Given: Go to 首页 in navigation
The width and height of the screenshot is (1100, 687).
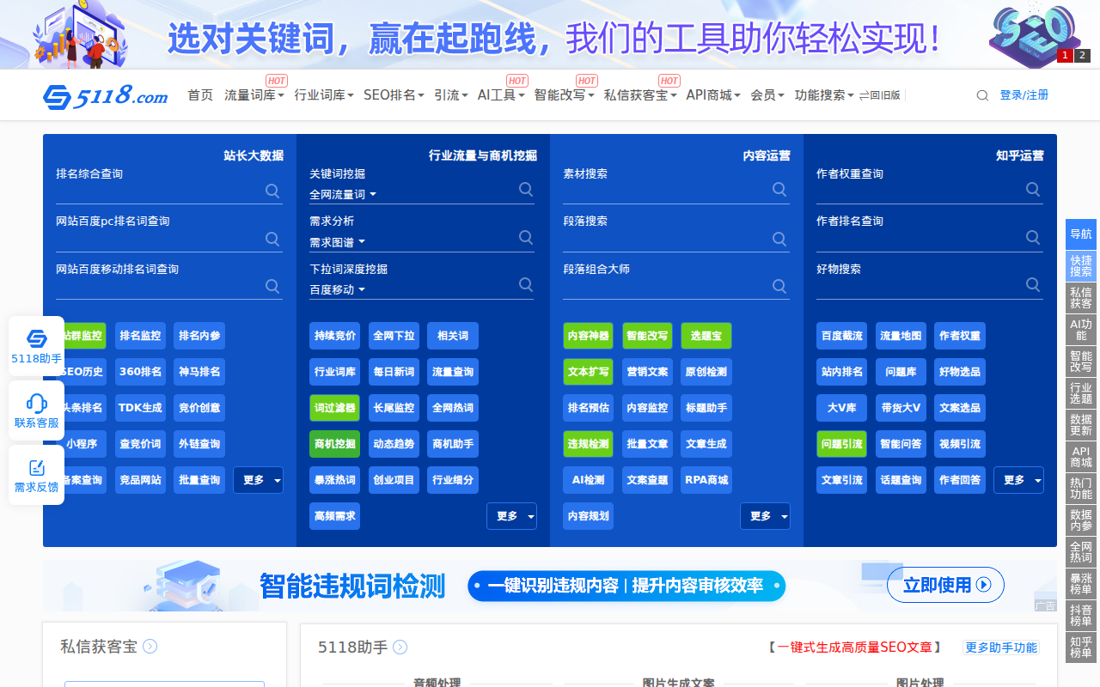Looking at the screenshot, I should 200,95.
